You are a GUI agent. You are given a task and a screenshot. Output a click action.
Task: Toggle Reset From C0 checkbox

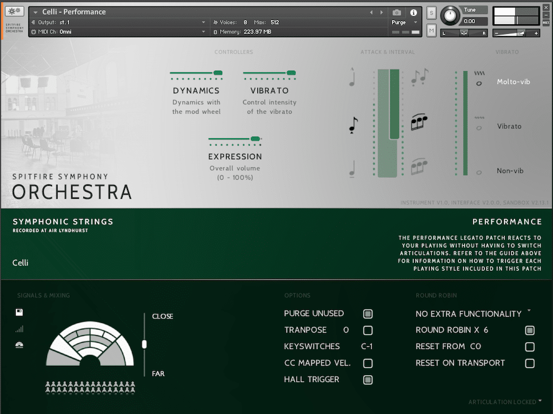click(x=530, y=347)
